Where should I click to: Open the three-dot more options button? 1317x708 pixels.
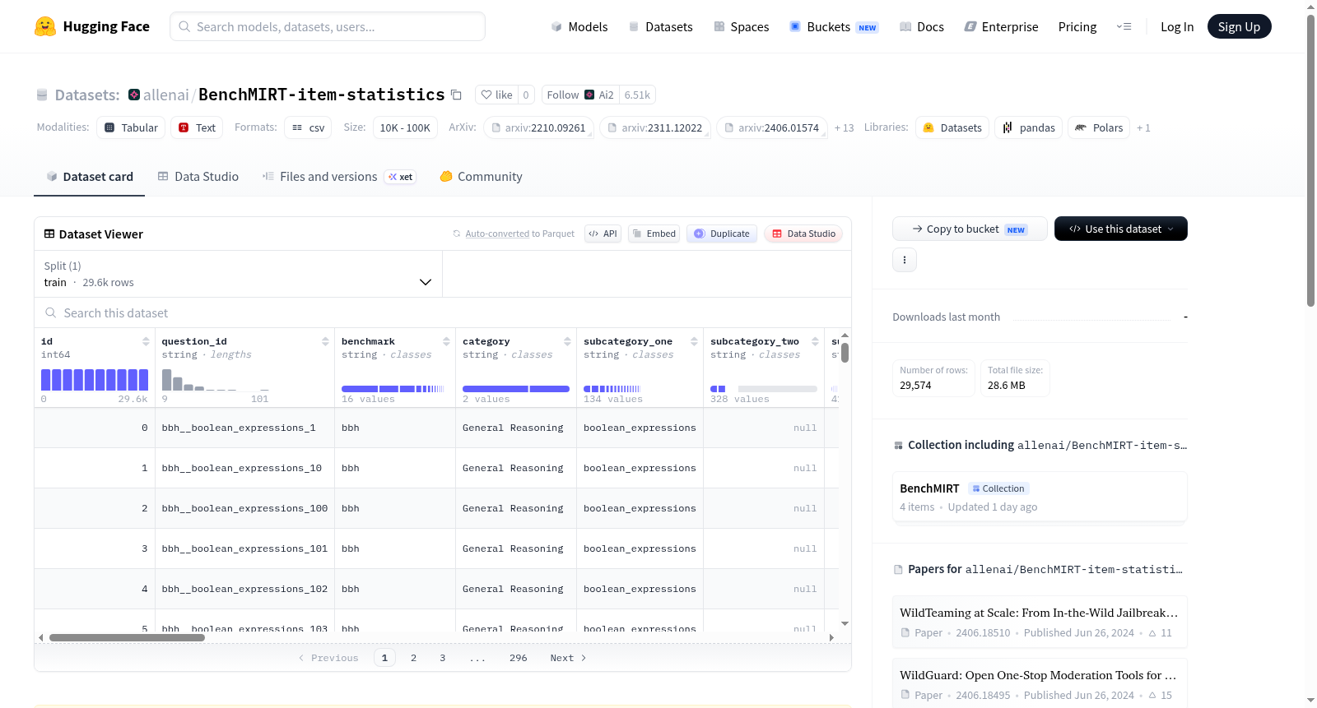pyautogui.click(x=905, y=260)
